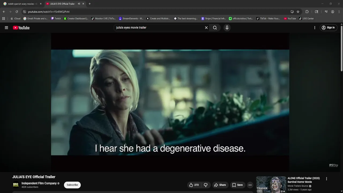Open StreamElements bookmark

(x=131, y=18)
